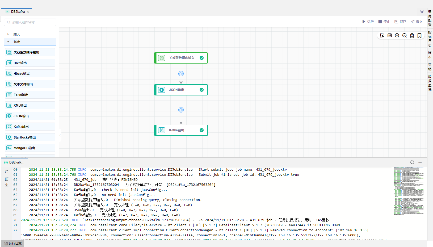
Task: Click the zoom out canvas icon
Action: [405, 36]
